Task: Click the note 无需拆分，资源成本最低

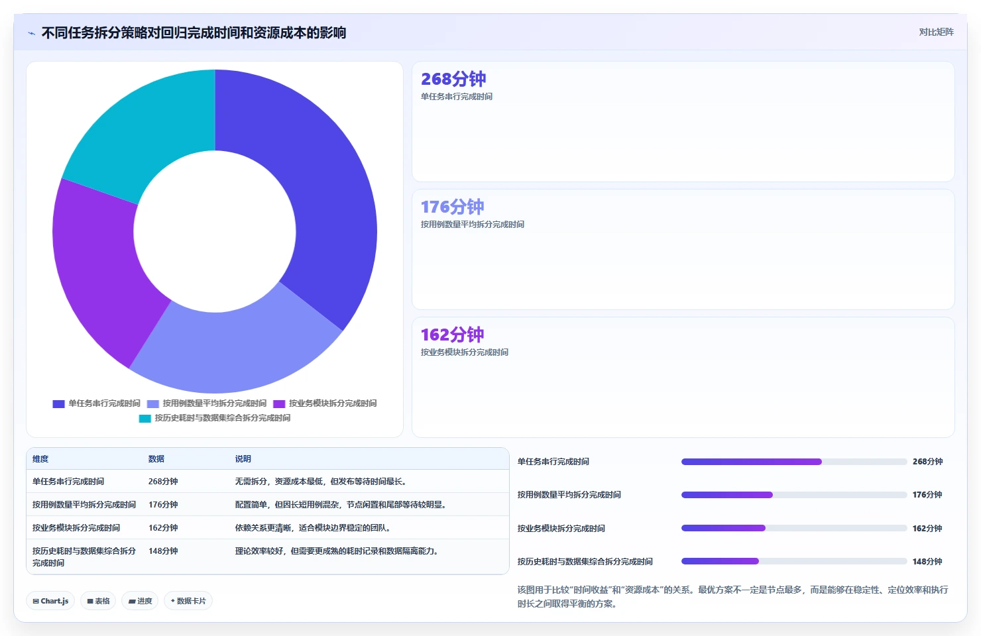Action: (x=321, y=482)
